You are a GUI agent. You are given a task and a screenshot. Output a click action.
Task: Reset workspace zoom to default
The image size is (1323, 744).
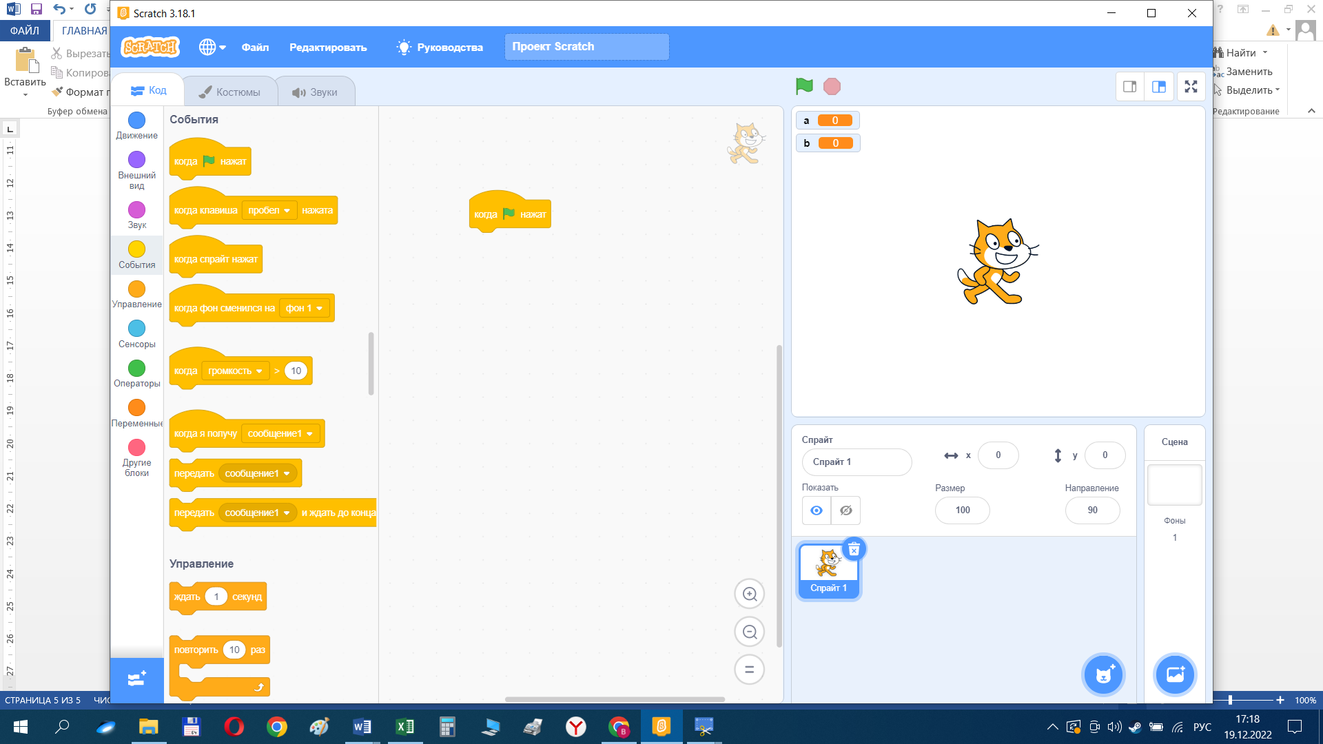[750, 669]
